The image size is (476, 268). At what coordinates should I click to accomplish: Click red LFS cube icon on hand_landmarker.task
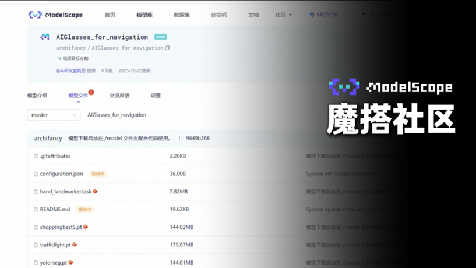95,191
